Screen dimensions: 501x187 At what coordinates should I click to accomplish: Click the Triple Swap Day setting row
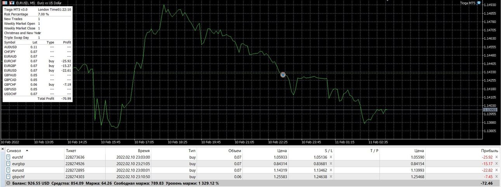22,38
